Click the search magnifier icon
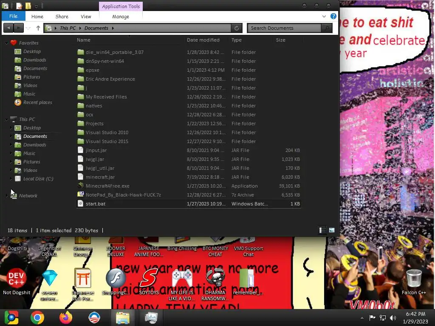Screen dimensions: 435x326 click(327, 28)
